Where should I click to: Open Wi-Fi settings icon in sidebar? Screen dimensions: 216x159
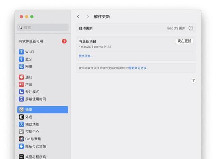tap(22, 52)
